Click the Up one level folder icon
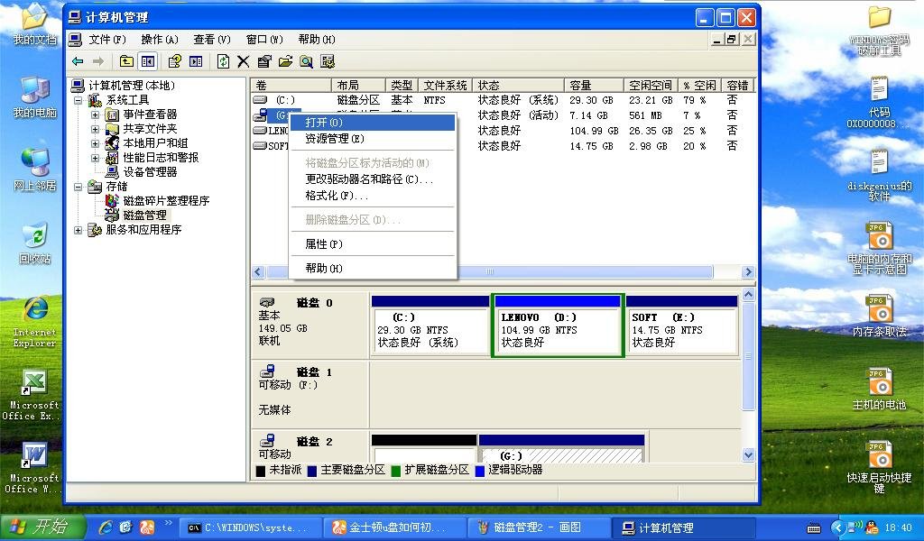The image size is (924, 541). 127,61
